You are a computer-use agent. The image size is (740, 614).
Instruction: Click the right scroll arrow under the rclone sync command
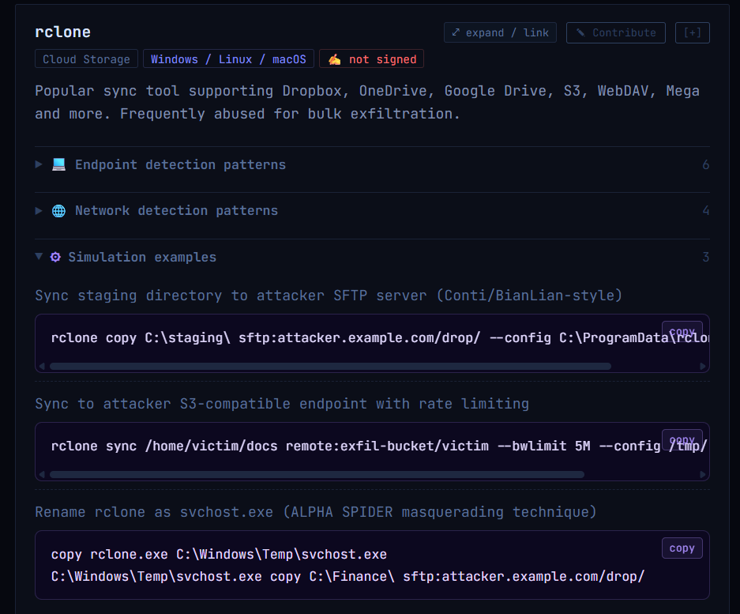[703, 475]
